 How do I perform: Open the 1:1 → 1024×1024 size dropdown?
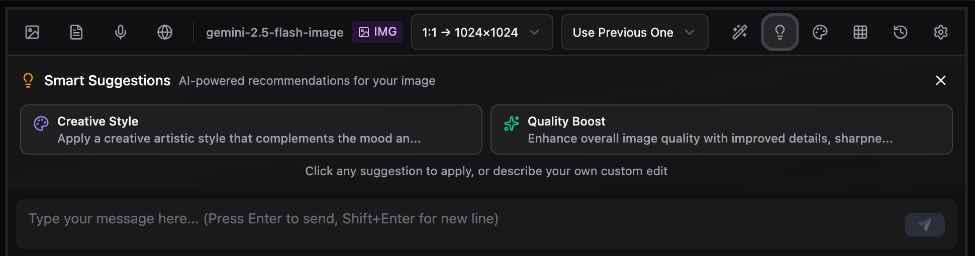tap(481, 33)
